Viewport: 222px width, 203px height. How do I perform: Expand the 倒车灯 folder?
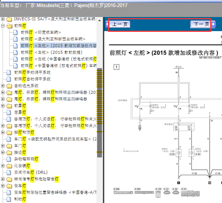coord(3,186)
